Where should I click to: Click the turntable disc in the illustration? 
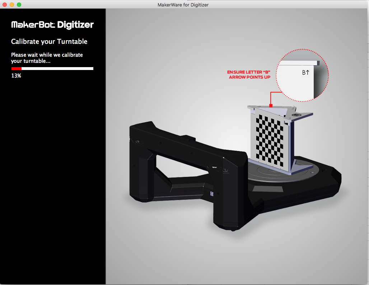282,172
